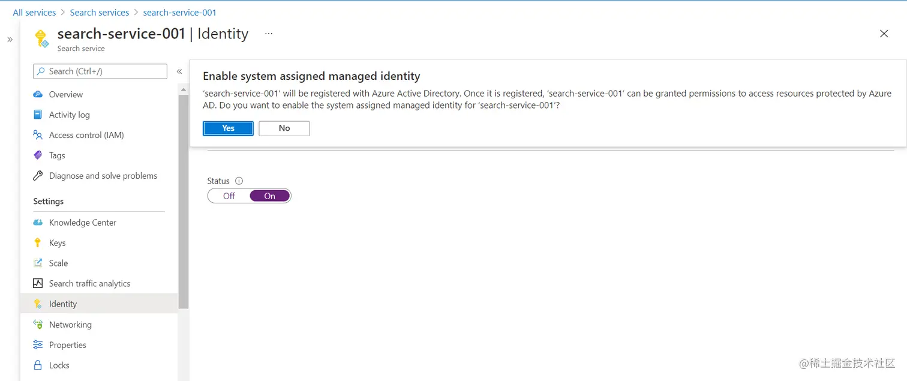Click the Settings section heading
Screen dimensions: 907x381
[x=48, y=202]
